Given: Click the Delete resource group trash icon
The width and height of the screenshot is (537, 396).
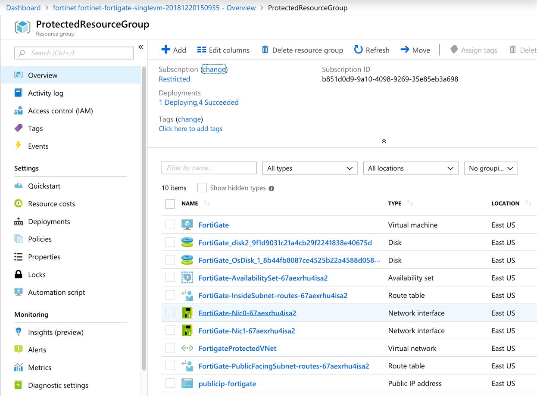Looking at the screenshot, I should (265, 50).
